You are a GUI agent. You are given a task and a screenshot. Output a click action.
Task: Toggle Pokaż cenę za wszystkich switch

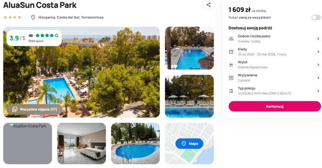(x=316, y=18)
